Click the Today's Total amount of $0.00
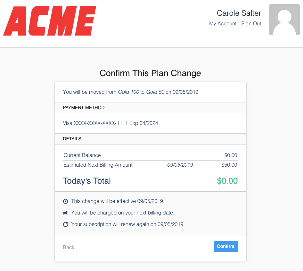The width and height of the screenshot is (303, 271). (x=227, y=180)
